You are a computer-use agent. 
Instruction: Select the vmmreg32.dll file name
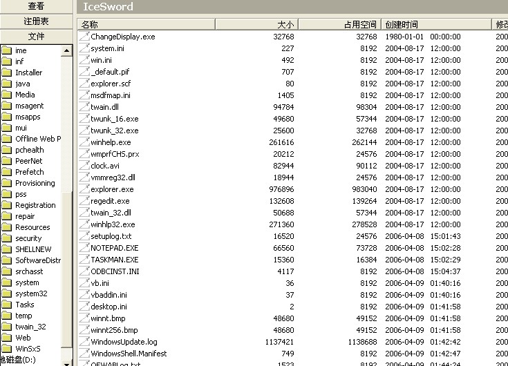113,177
